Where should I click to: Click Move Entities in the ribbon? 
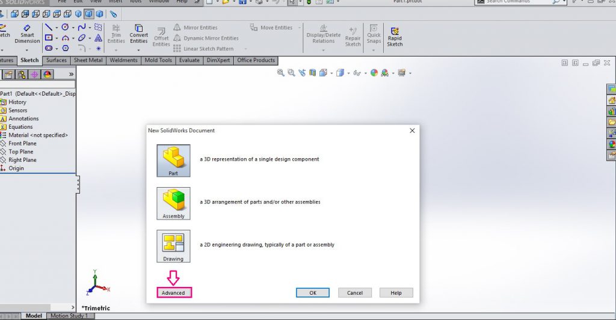[x=271, y=28]
